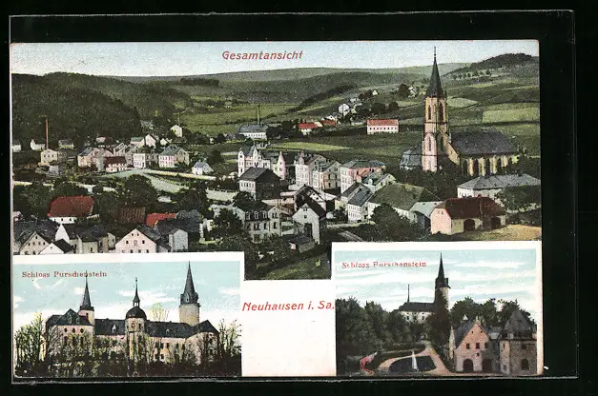This screenshot has height=396, width=598.
Task: Click the red-roofed barn below the church
Action: (466, 214)
